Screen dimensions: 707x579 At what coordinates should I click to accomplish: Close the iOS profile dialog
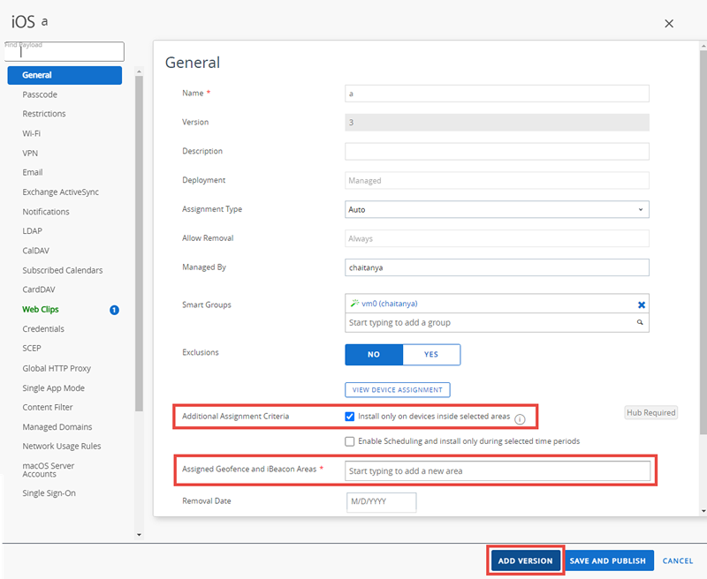pos(669,24)
